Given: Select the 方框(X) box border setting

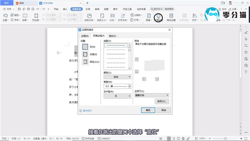Looking at the screenshot, I should (85, 54).
